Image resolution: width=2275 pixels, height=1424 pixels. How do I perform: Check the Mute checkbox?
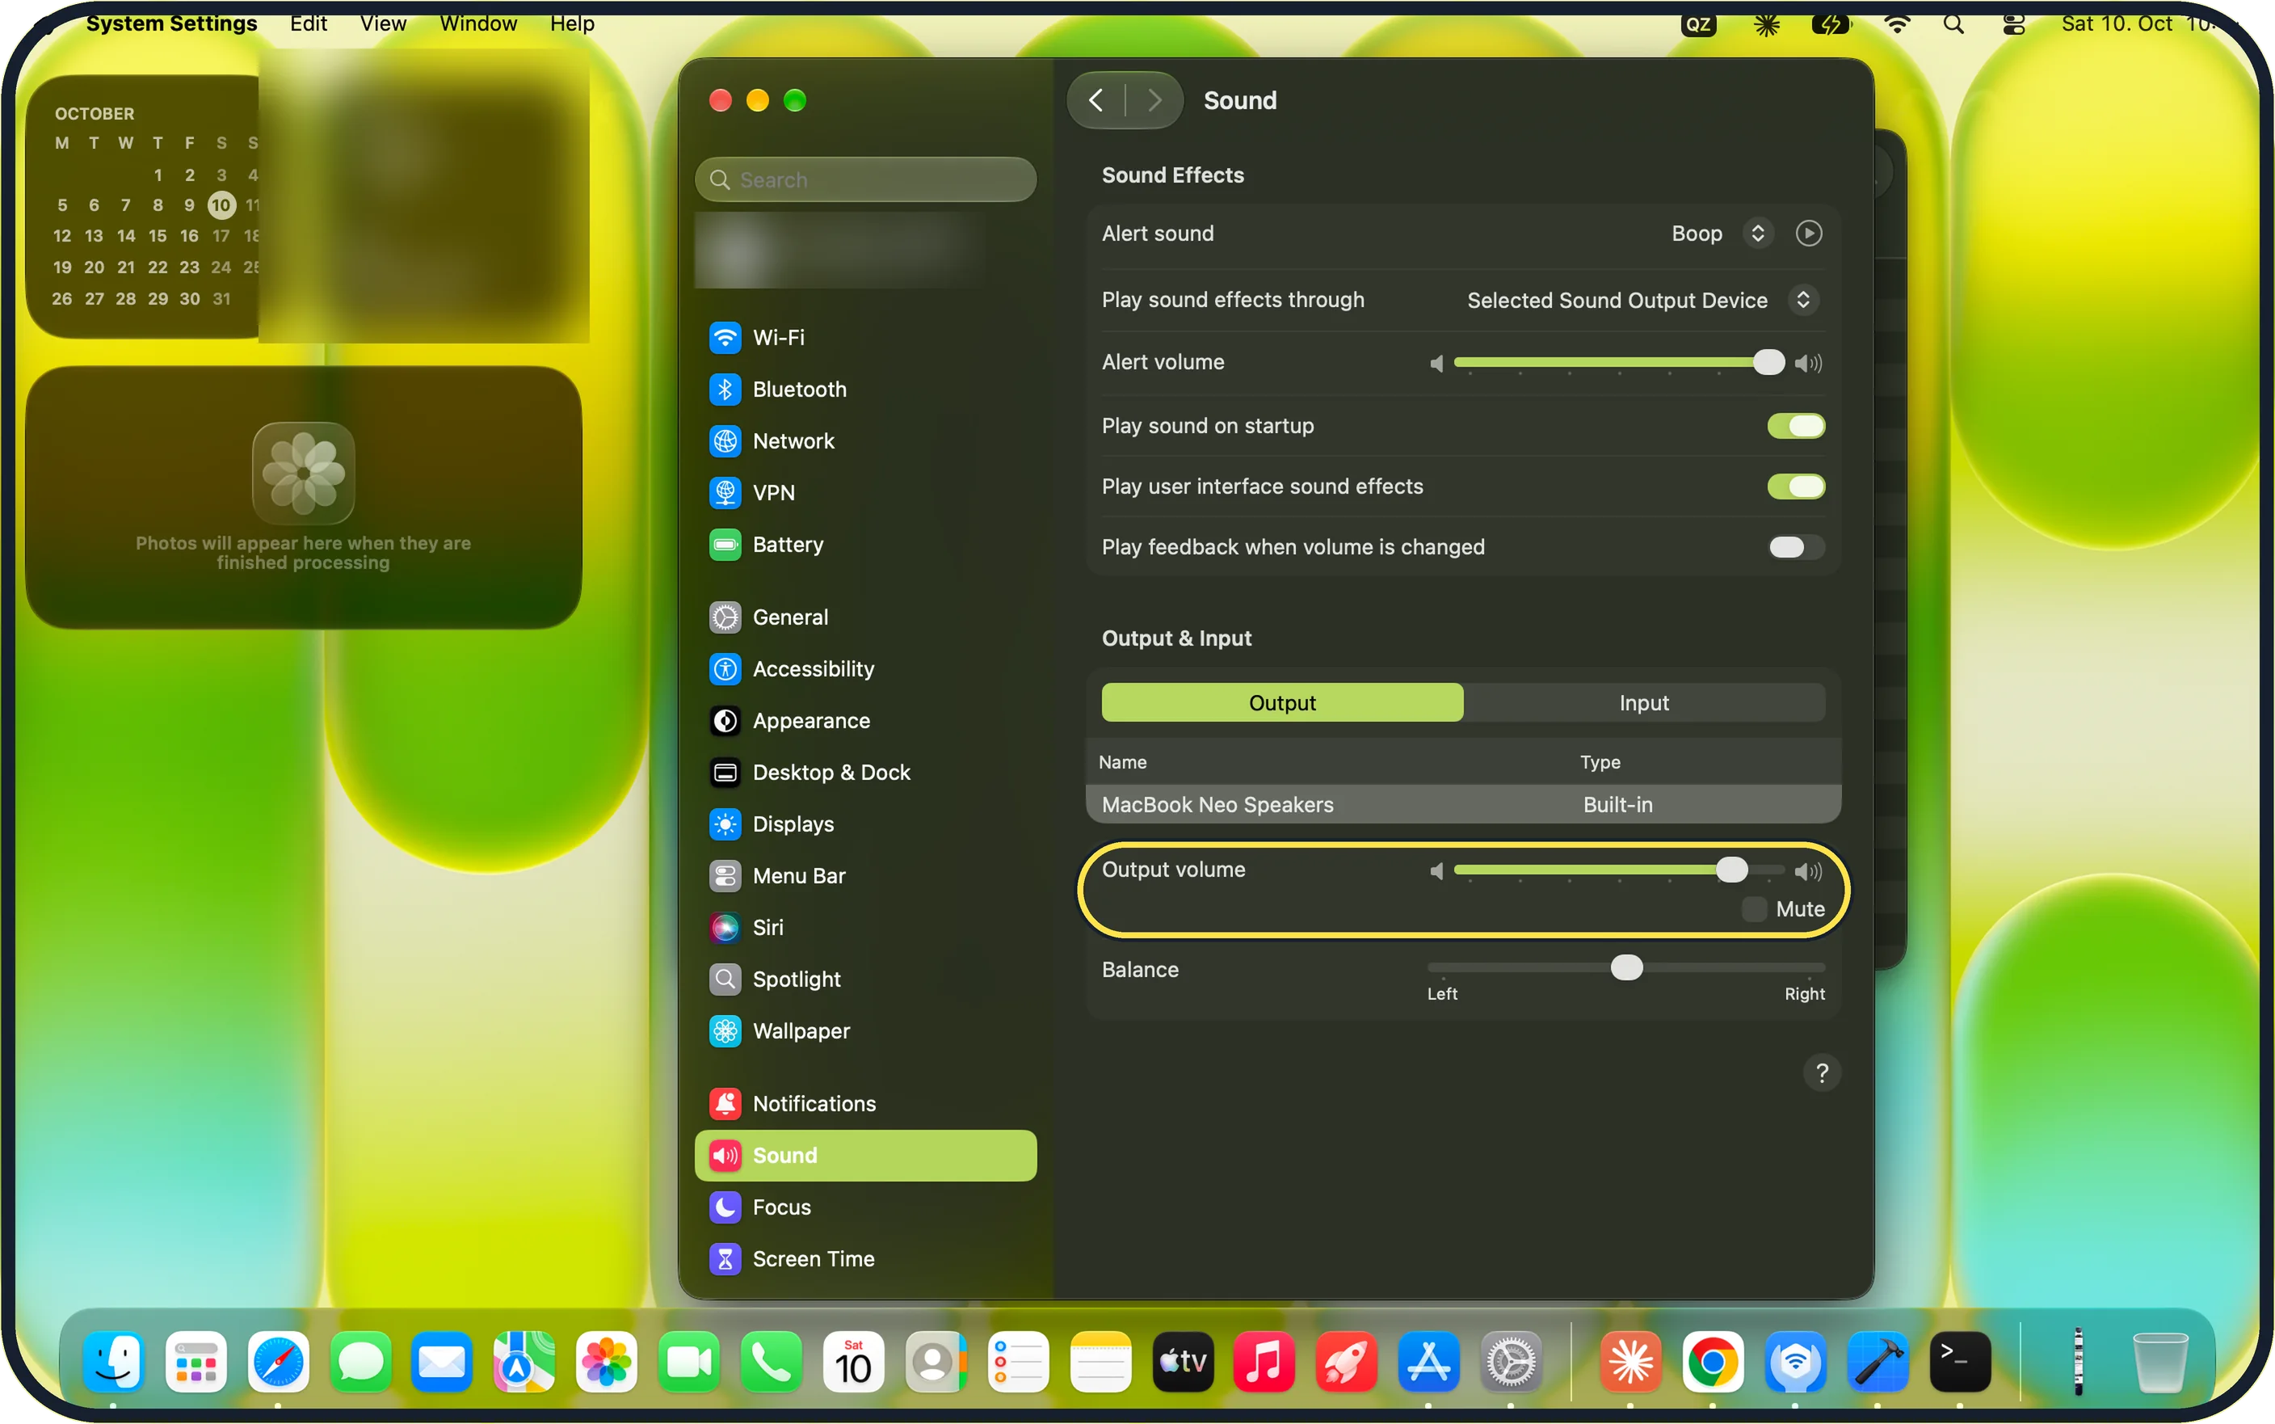(1754, 909)
